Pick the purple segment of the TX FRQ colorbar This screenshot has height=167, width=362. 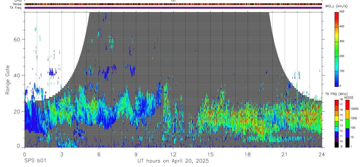coord(336,139)
